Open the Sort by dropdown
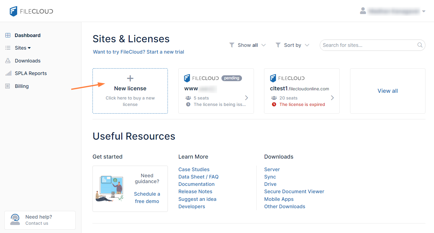The width and height of the screenshot is (434, 233). [292, 45]
